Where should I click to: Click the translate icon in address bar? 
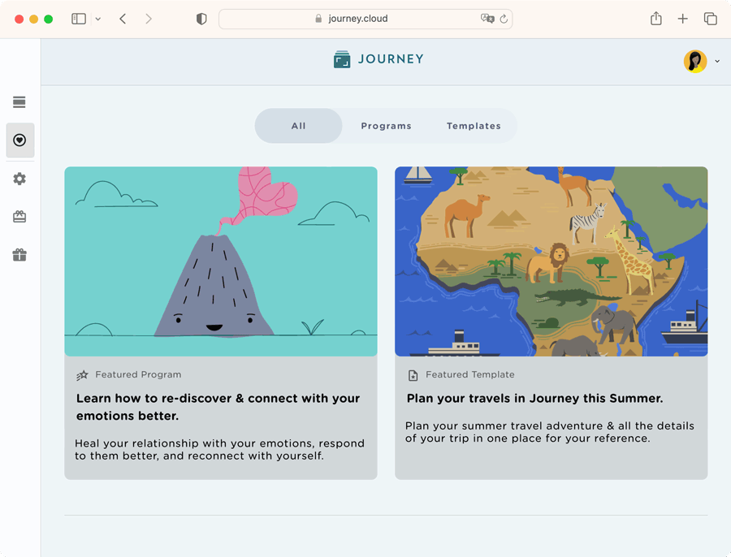(487, 19)
